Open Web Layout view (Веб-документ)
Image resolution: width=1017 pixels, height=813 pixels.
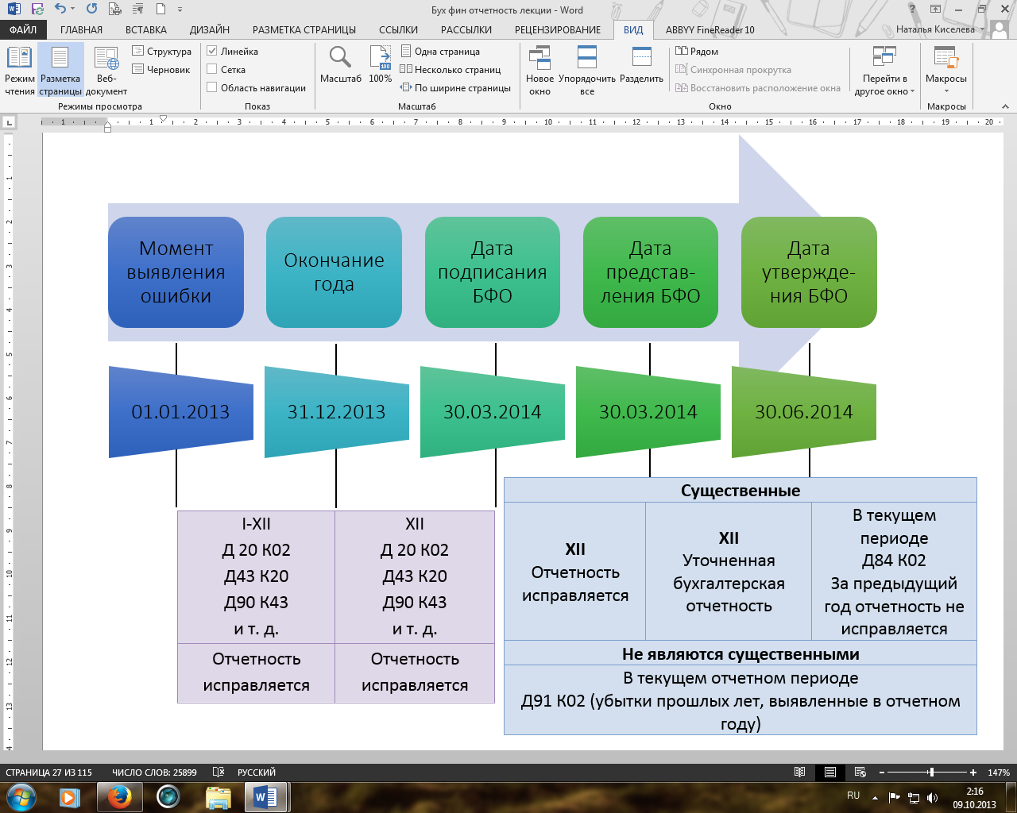tap(106, 71)
